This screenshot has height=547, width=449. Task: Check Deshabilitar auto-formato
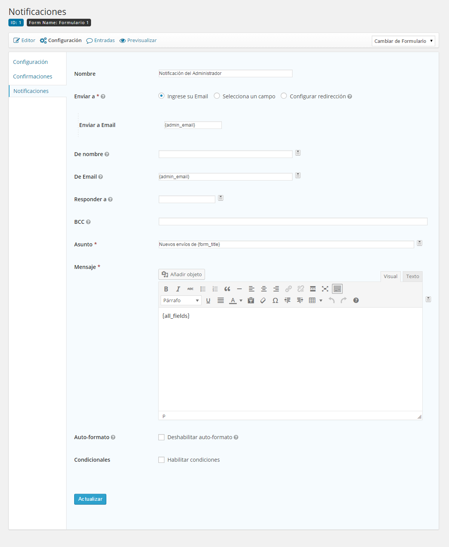point(161,437)
